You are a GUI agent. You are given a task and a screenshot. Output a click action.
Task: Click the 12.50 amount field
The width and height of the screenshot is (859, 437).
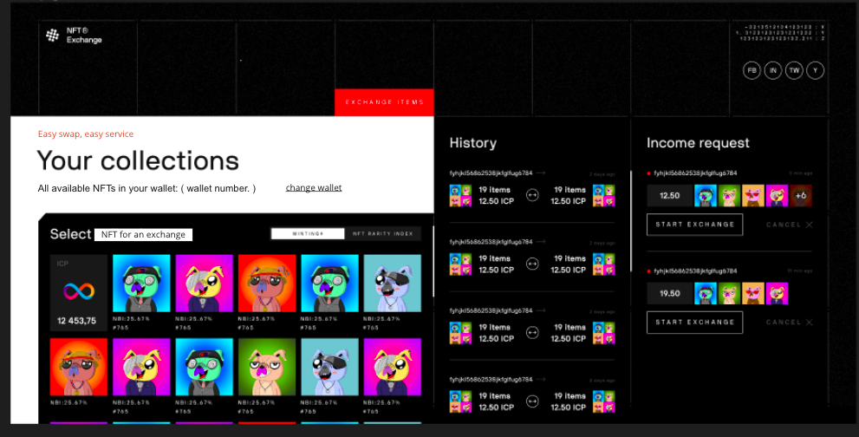coord(669,196)
